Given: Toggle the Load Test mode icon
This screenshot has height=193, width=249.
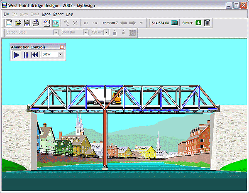Looking at the screenshot, I should 56,23.
